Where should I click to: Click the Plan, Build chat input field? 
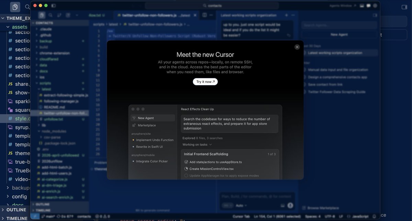coord(257,197)
